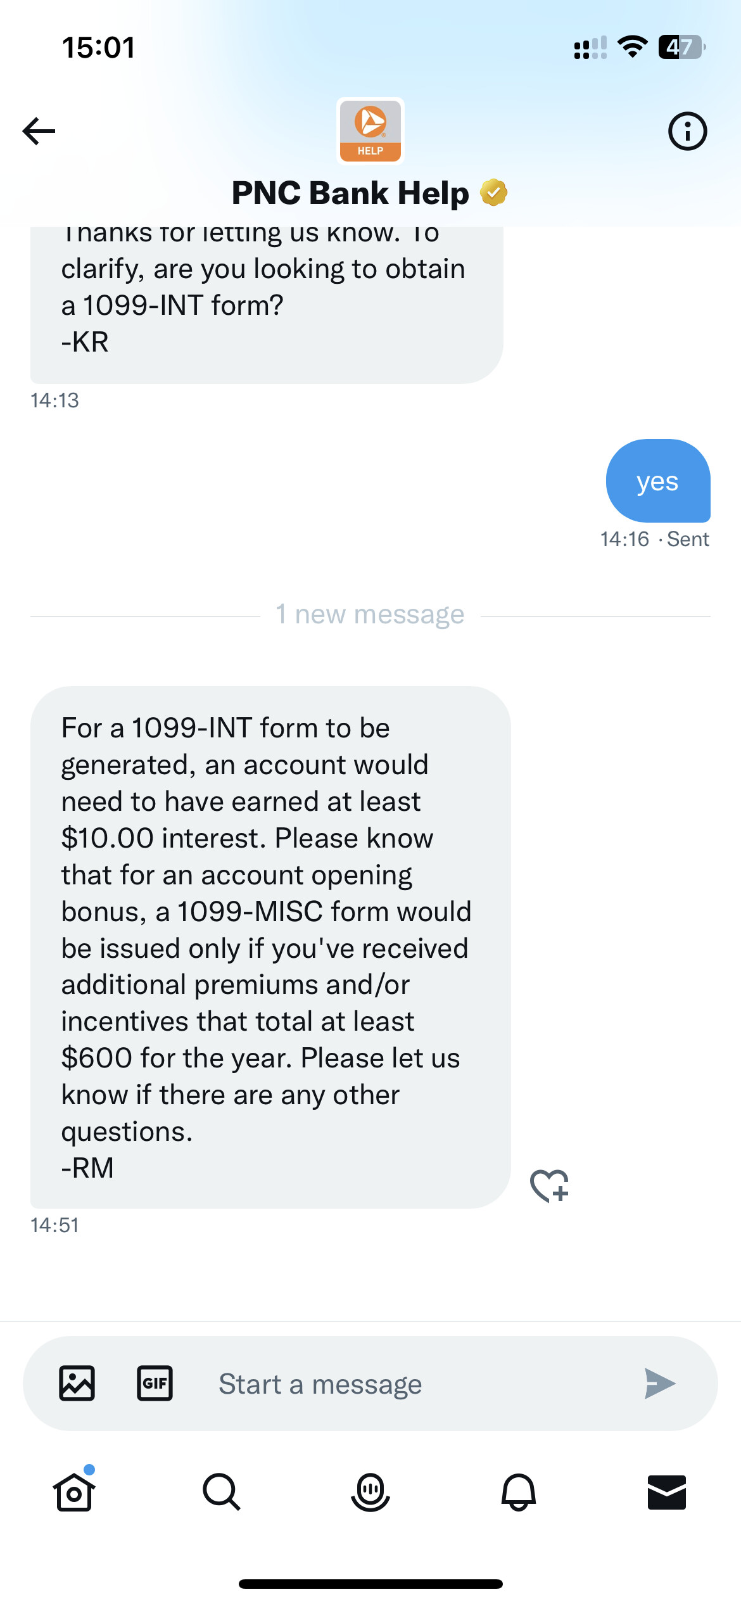Viewport: 741px width, 1604px height.
Task: Open the Messages envelope tab
Action: 667,1492
